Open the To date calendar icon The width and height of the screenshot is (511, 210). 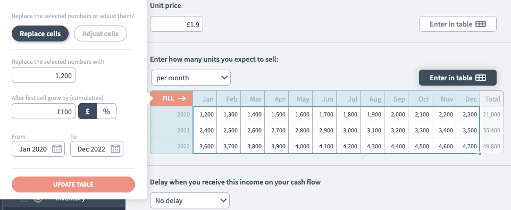click(115, 149)
